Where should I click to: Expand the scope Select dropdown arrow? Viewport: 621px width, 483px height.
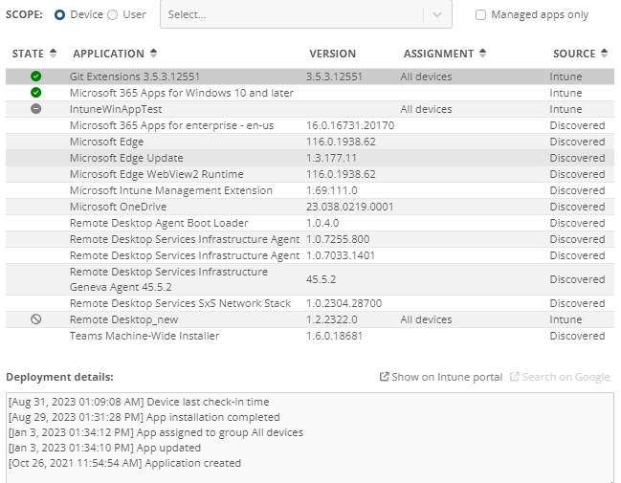click(x=436, y=15)
